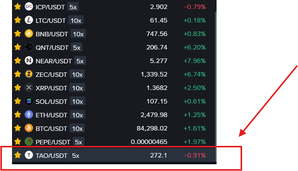Open the LTC/USDT trading pair
This screenshot has width=298, height=171.
(x=51, y=21)
